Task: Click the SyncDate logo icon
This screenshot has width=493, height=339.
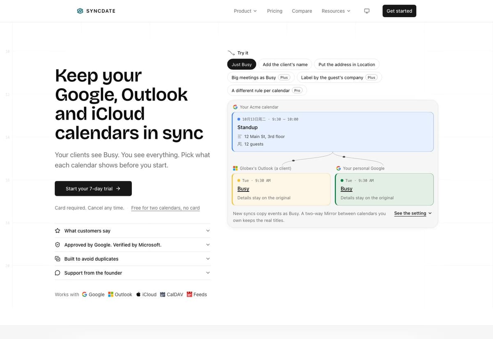Action: (80, 11)
